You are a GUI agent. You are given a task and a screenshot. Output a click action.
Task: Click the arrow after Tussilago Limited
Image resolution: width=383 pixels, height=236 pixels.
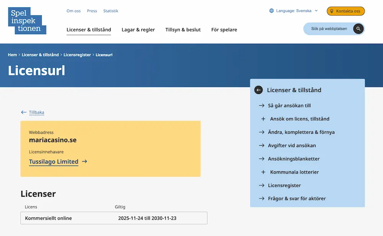point(85,162)
